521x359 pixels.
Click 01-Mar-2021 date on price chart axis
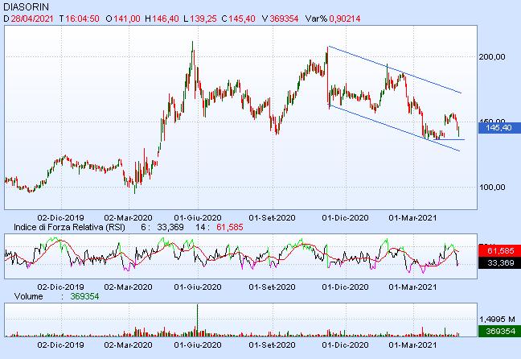(412, 218)
